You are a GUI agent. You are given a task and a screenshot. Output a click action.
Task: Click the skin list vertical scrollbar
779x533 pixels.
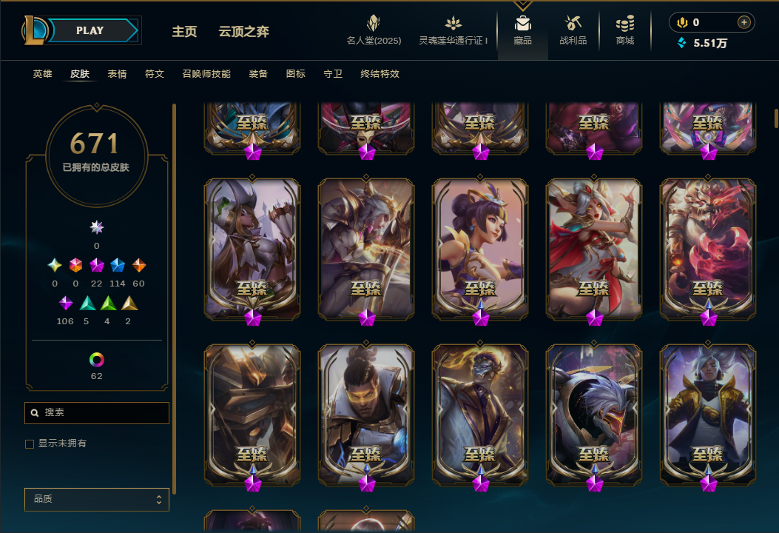click(776, 118)
